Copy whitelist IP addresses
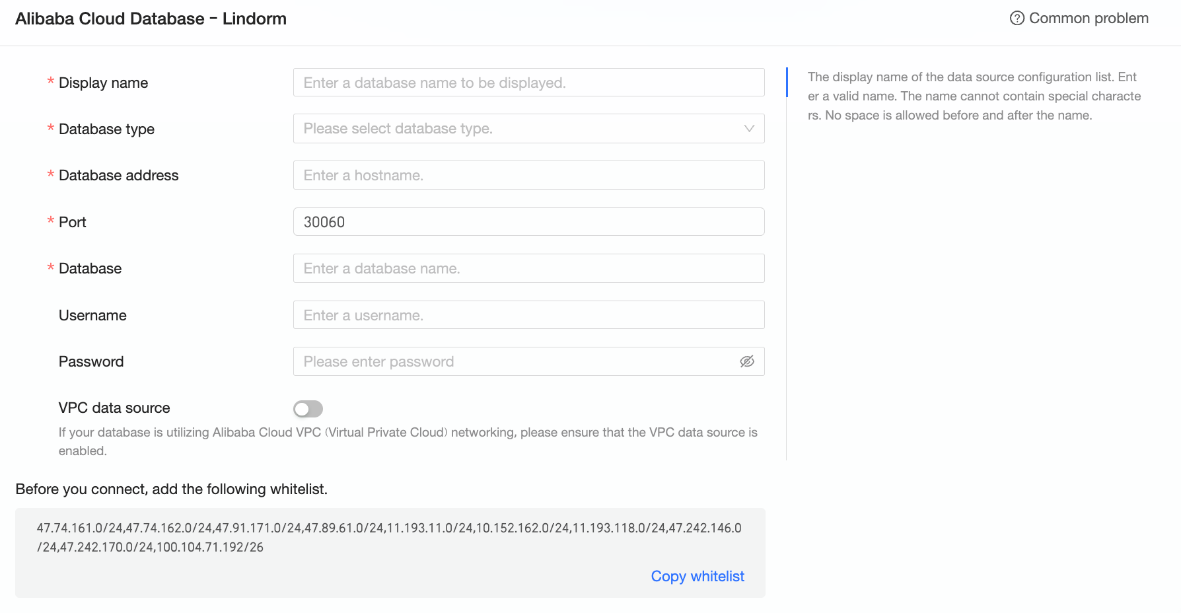Screen dimensions: 1181x613 click(697, 576)
